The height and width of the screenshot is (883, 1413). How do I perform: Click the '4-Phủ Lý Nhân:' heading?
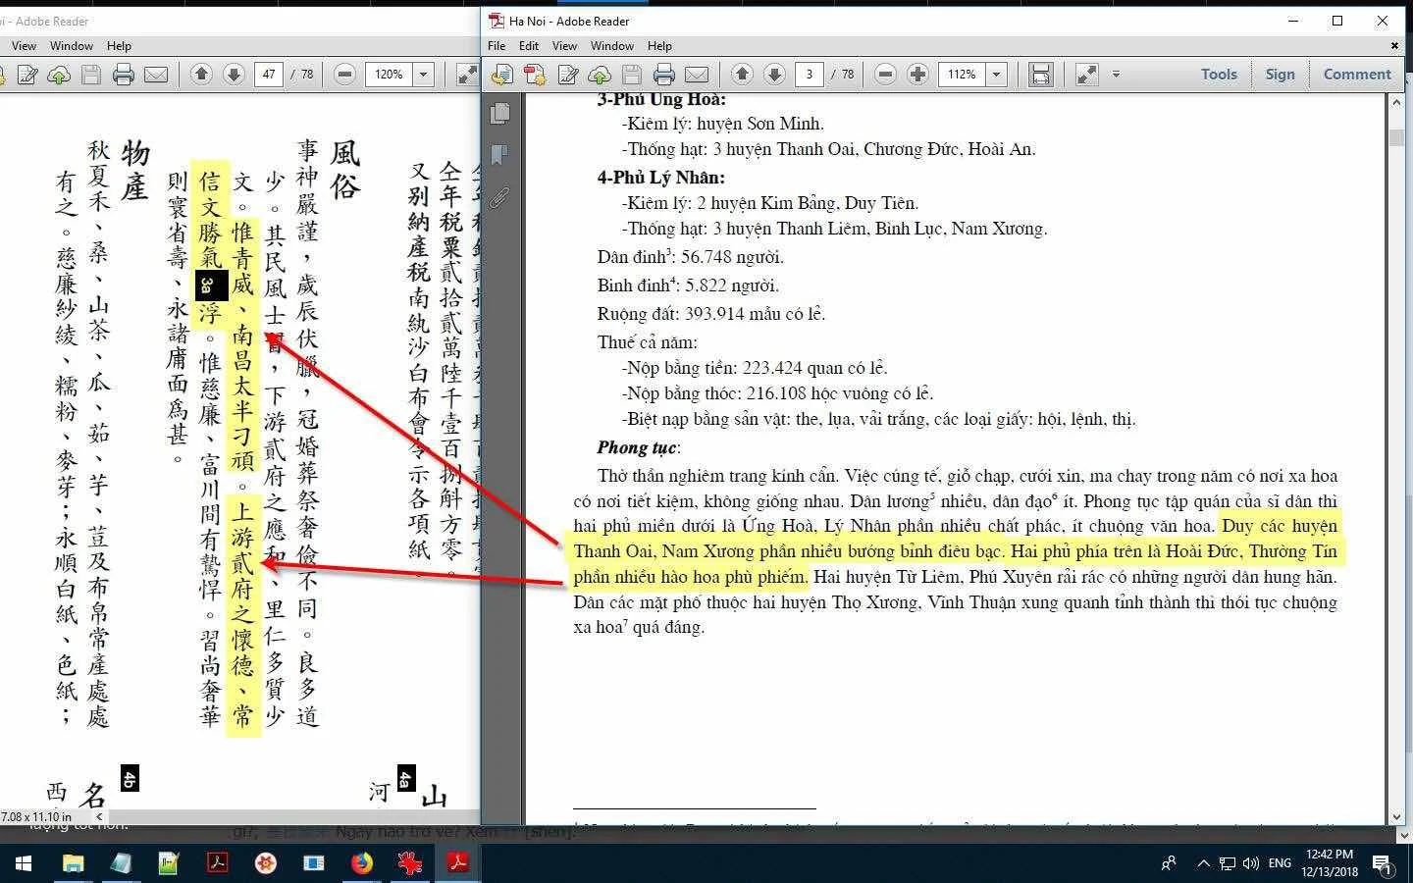click(x=660, y=178)
